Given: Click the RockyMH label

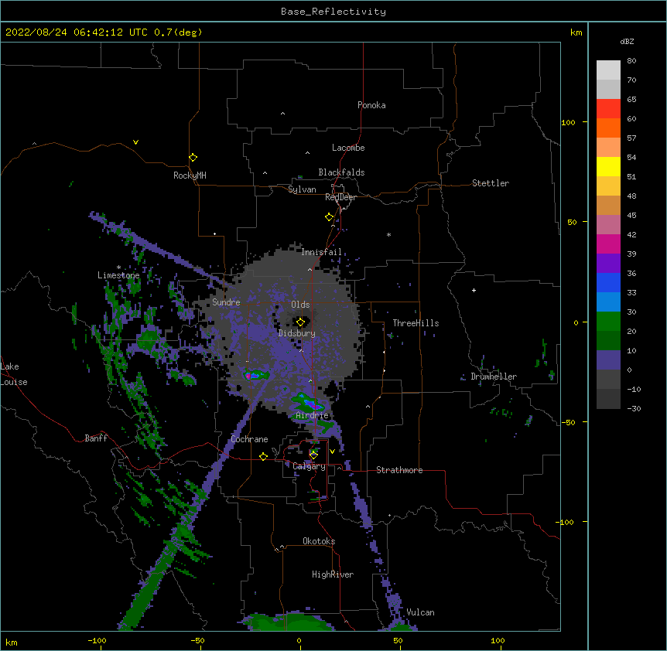Looking at the screenshot, I should pos(190,175).
